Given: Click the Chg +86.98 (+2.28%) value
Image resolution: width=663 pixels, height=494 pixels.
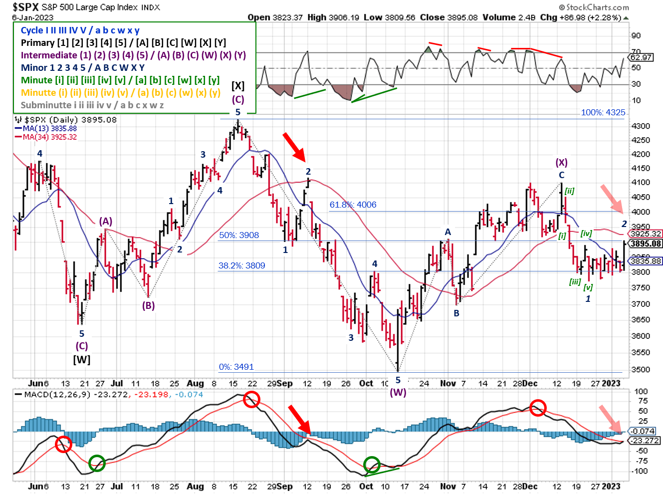Looking at the screenshot, I should [581, 17].
